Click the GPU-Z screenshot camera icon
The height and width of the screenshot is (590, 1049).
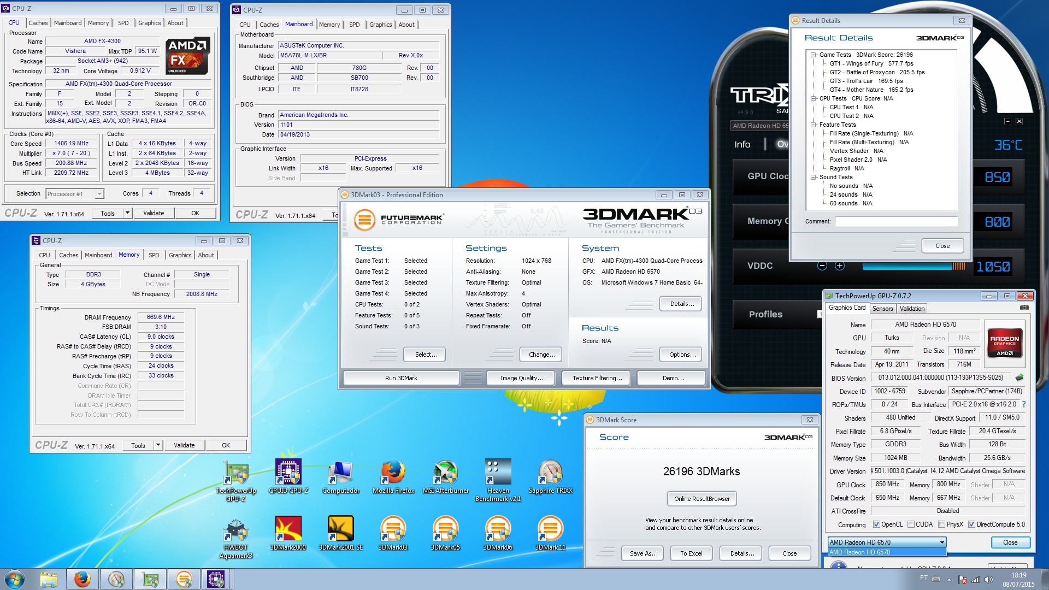point(1024,308)
